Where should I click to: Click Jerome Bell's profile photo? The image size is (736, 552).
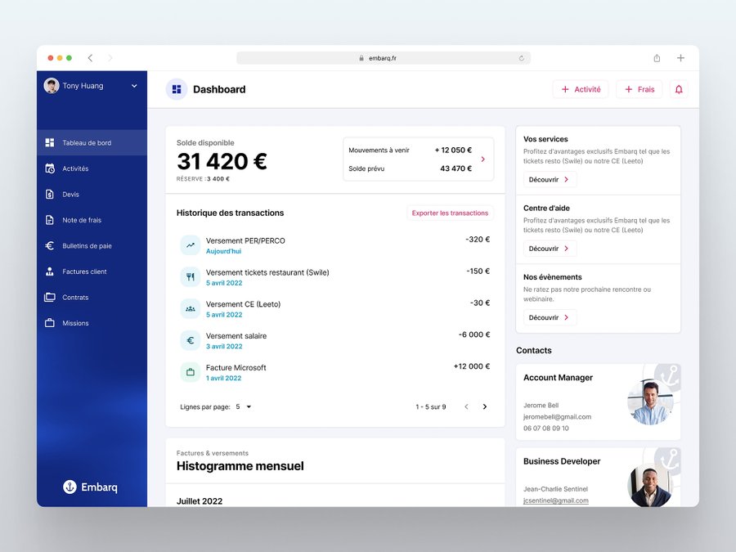click(650, 402)
